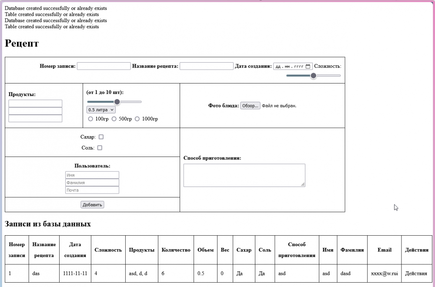Click the Способ приготовления text area
This screenshot has height=287, width=435.
[244, 175]
